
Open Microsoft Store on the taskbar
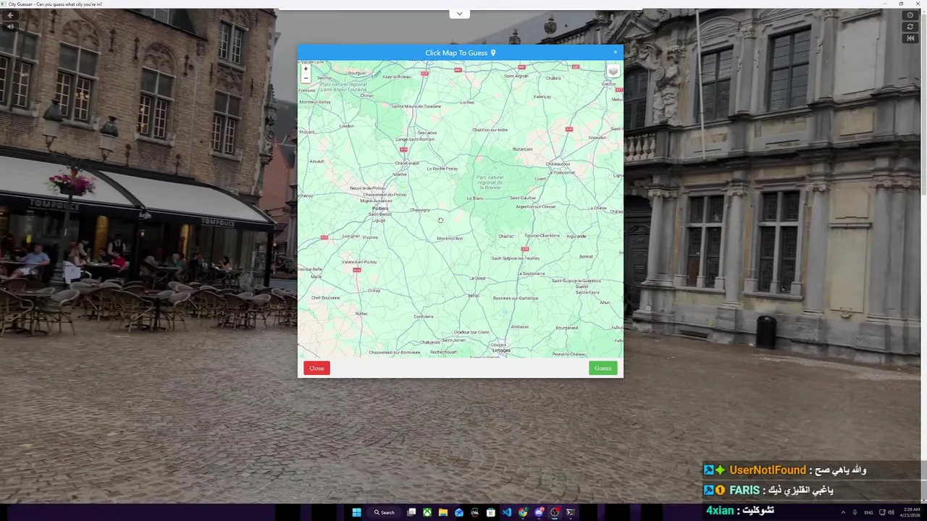[491, 512]
